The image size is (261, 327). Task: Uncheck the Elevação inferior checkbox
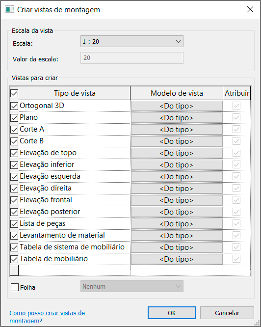pyautogui.click(x=14, y=165)
